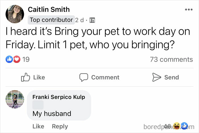Click the group audience icon next to 2 d

(92, 20)
